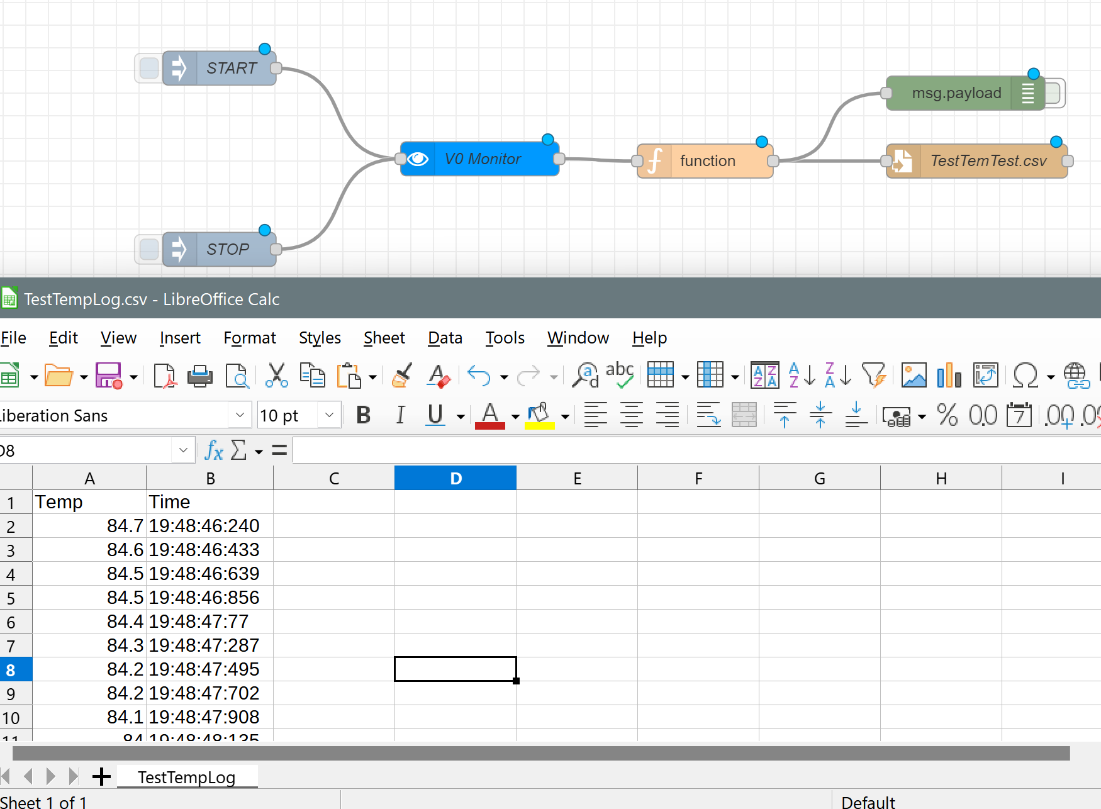Click the Insert Hyperlink globe icon
This screenshot has width=1101, height=809.
pos(1076,376)
